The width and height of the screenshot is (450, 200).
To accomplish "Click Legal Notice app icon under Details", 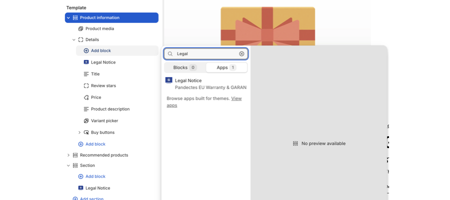I will 86,62.
